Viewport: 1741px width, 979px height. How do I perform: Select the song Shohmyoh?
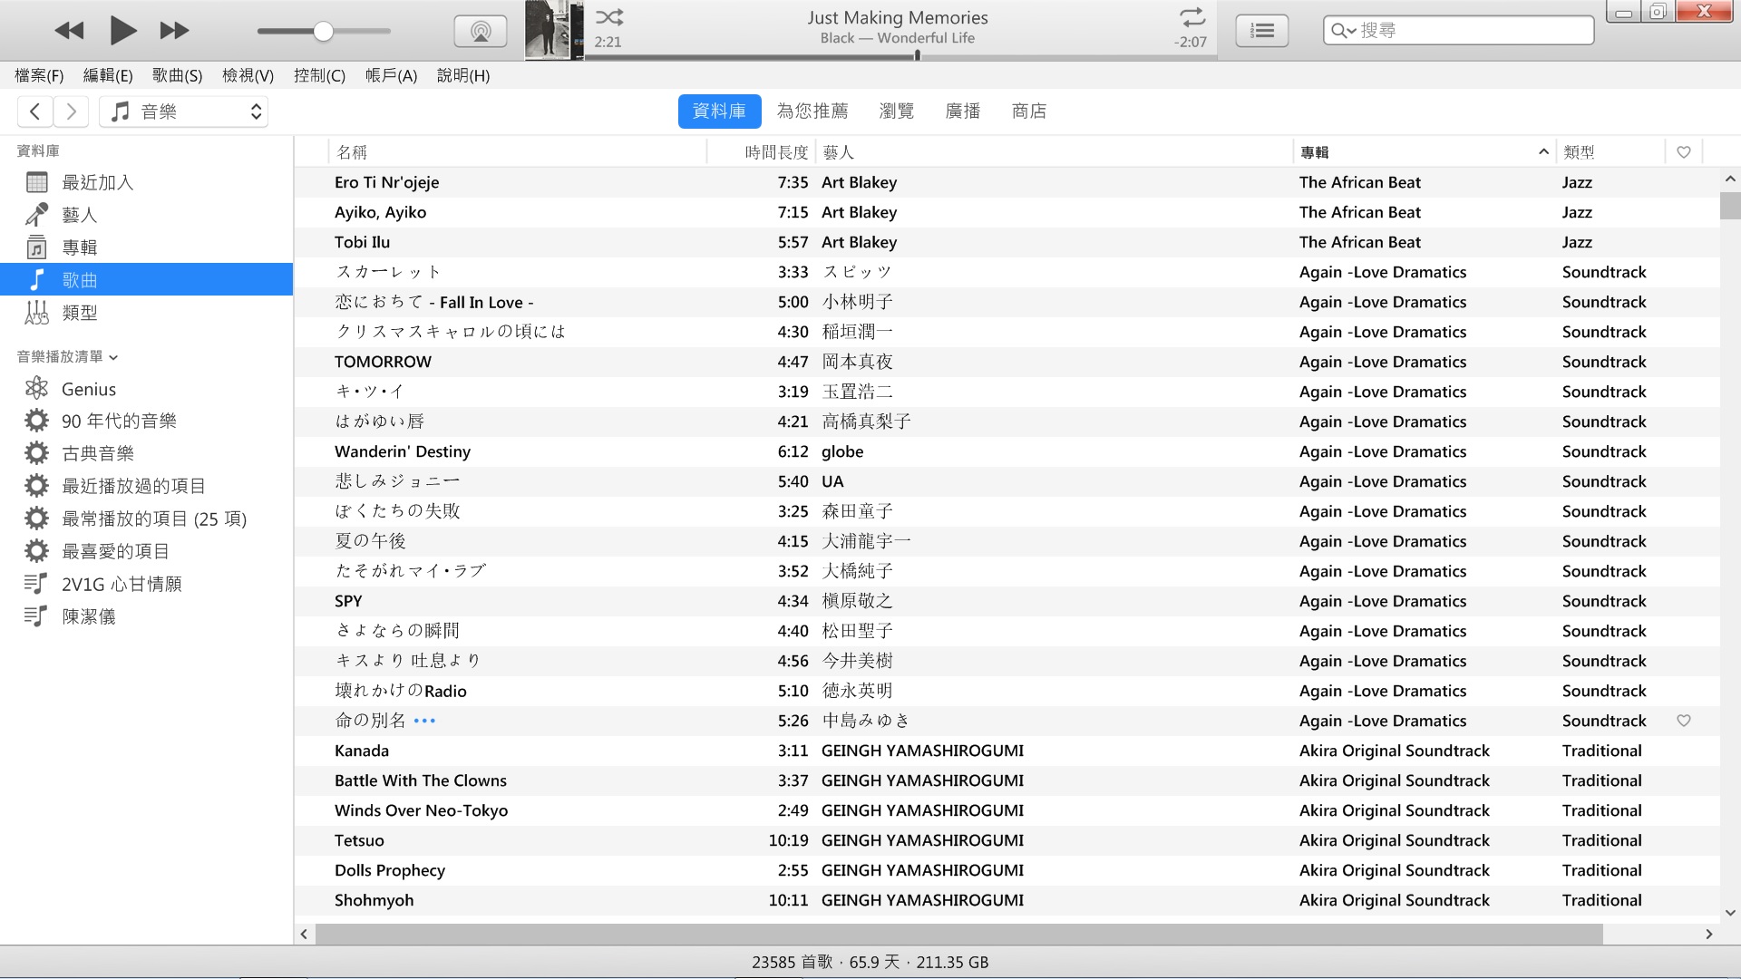point(1007,900)
